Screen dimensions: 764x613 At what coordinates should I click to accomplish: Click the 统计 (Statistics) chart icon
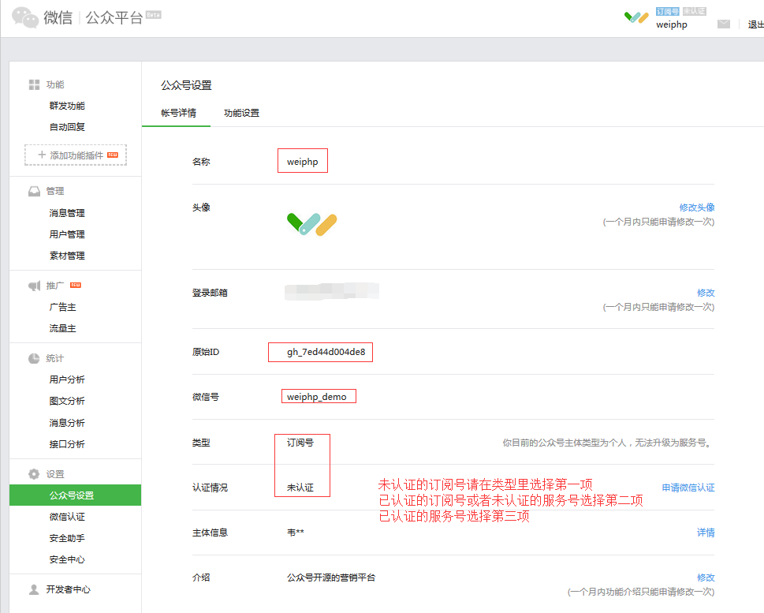pos(33,357)
